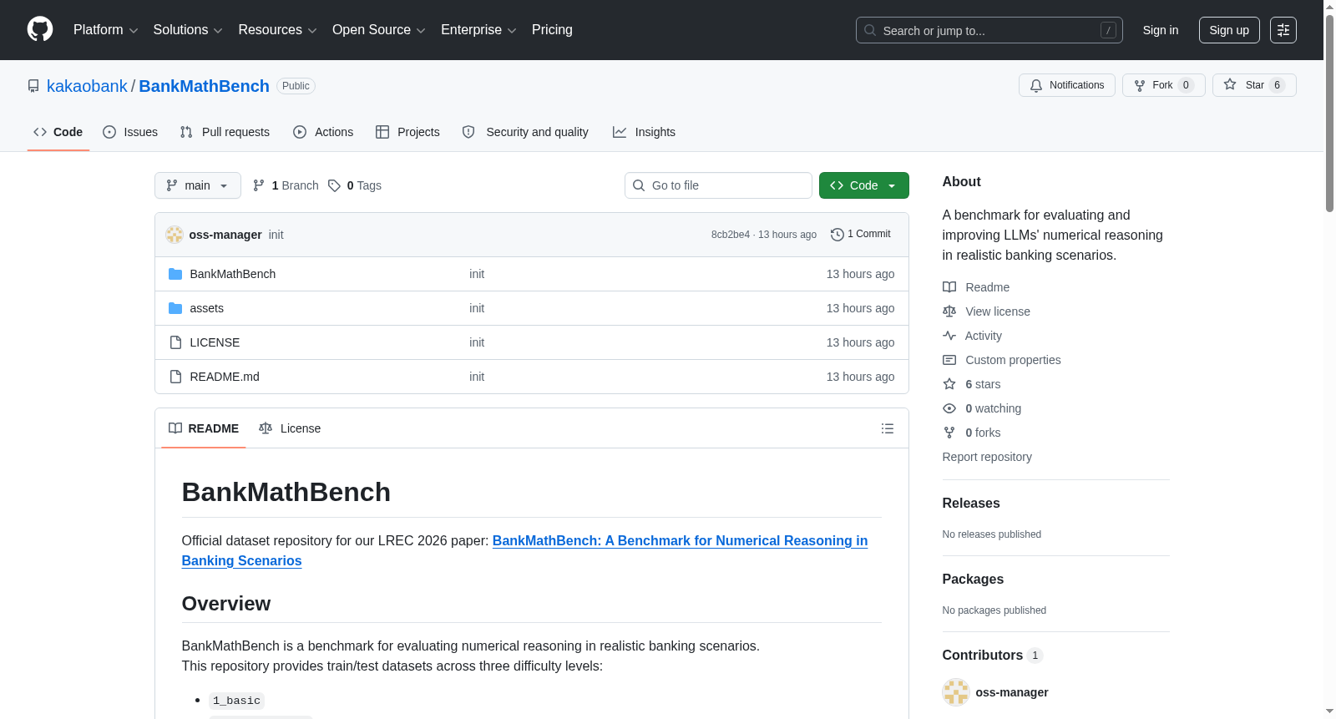Click the oss-manager avatar in commit bar
Viewport: 1336px width, 719px height.
pyautogui.click(x=175, y=235)
